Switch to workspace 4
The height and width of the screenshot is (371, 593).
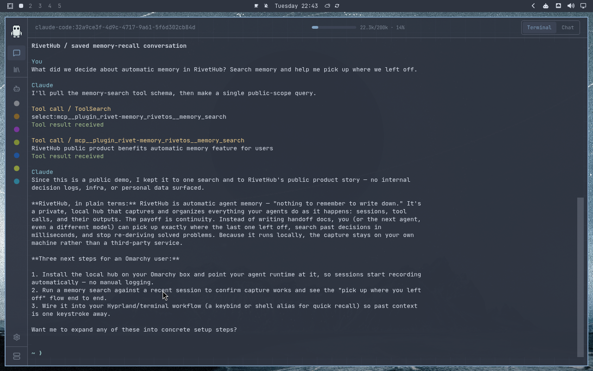(x=50, y=6)
